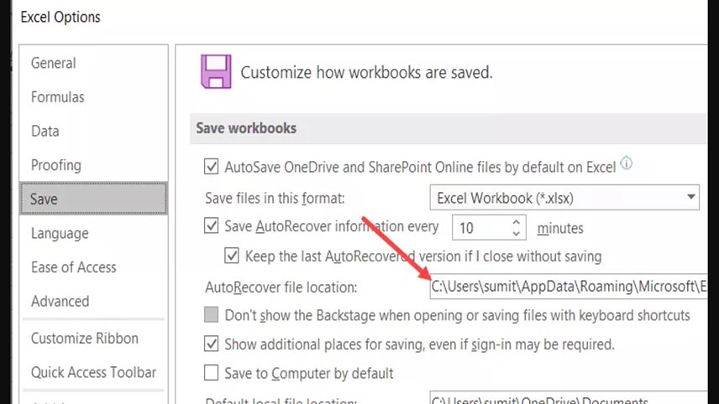
Task: Open the Proofing options
Action: click(56, 165)
